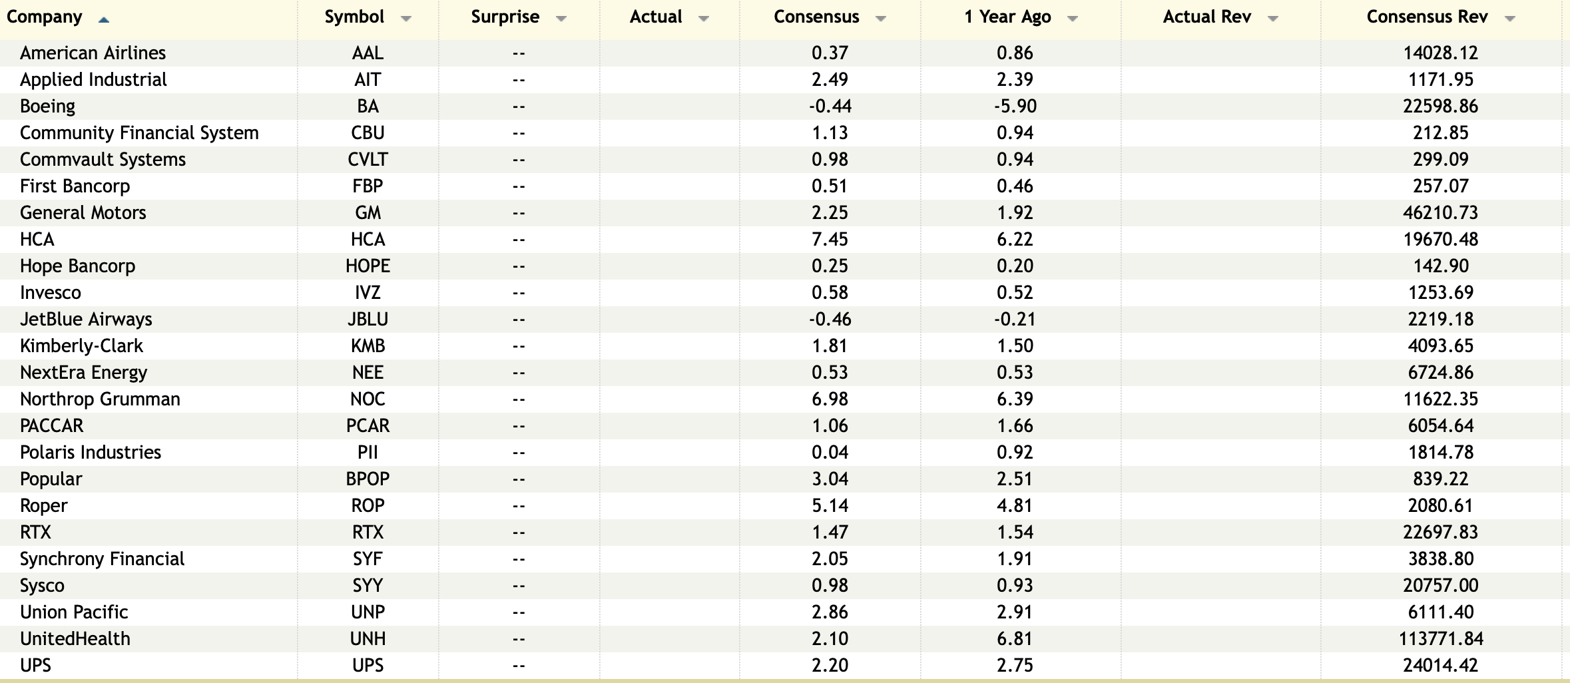Click the Symbol column sort arrow

[x=405, y=19]
